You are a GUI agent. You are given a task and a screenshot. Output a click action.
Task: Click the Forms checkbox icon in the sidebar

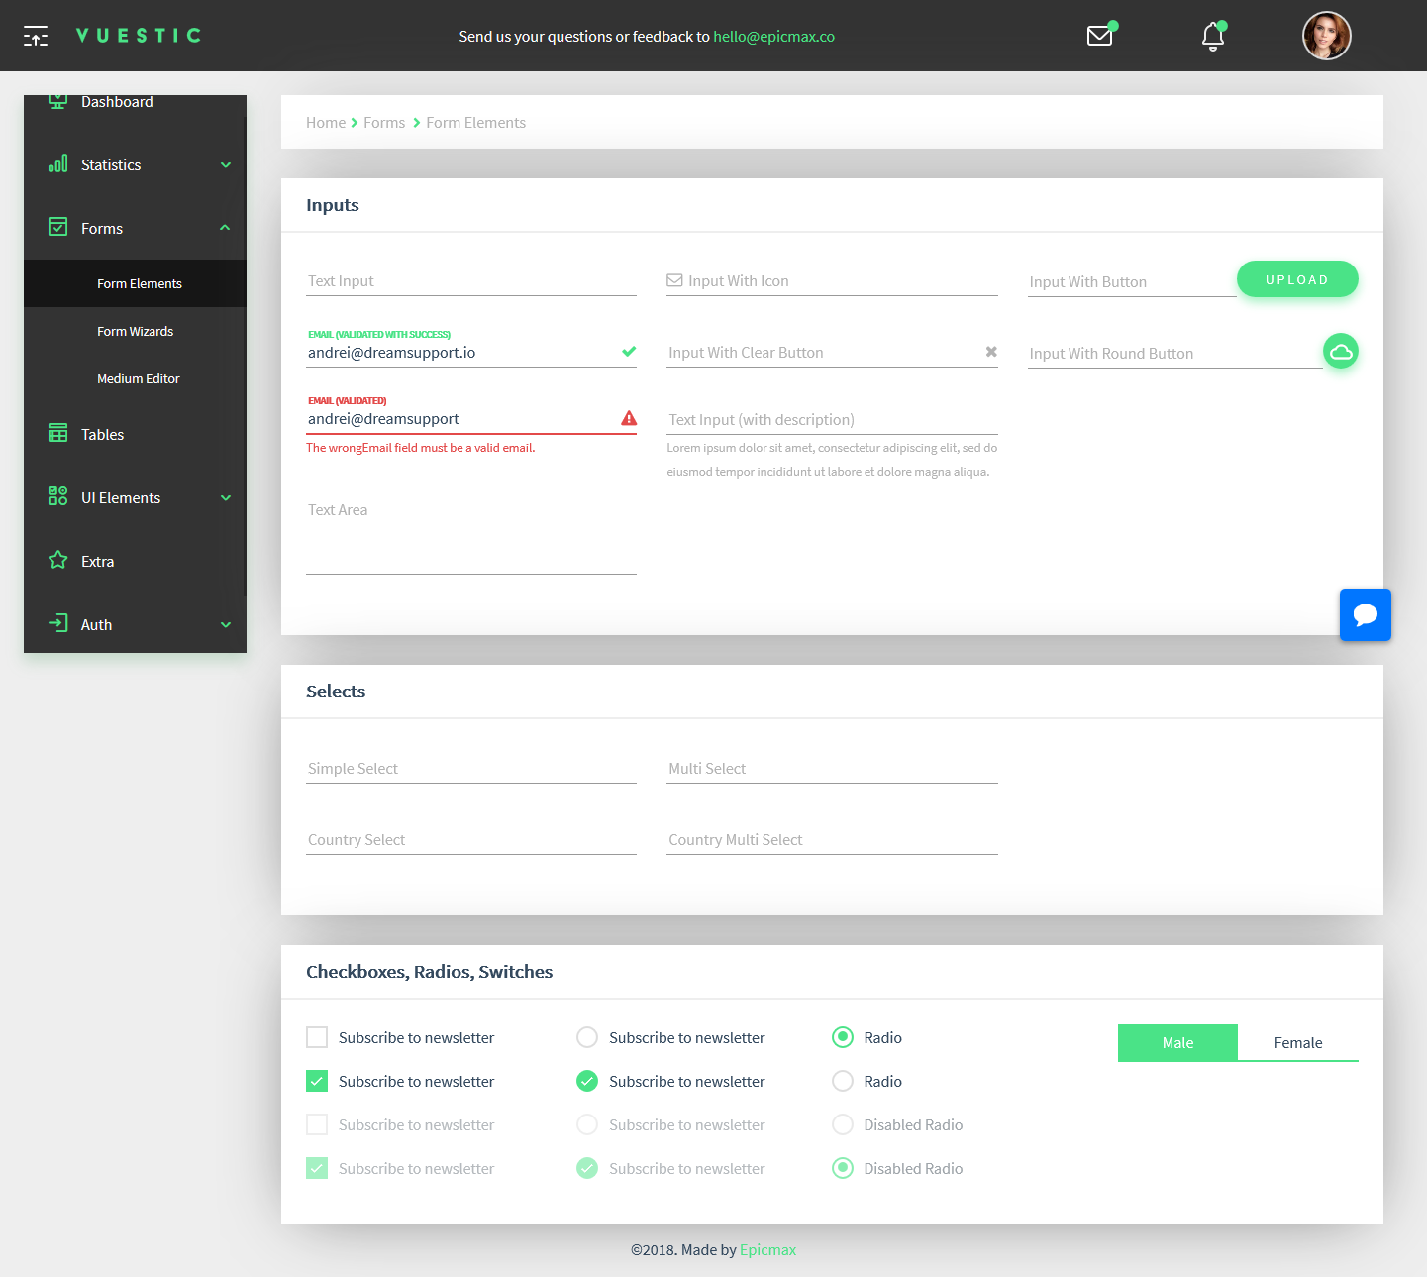(58, 227)
